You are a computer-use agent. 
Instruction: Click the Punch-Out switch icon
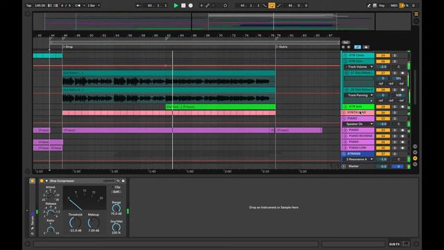point(279,6)
